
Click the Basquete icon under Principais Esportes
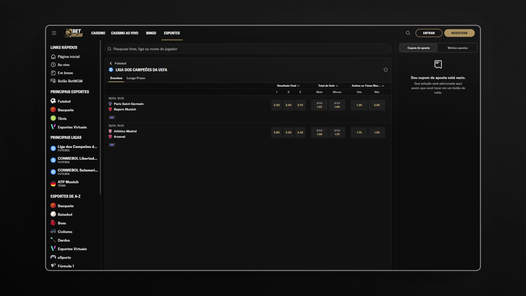click(x=53, y=110)
